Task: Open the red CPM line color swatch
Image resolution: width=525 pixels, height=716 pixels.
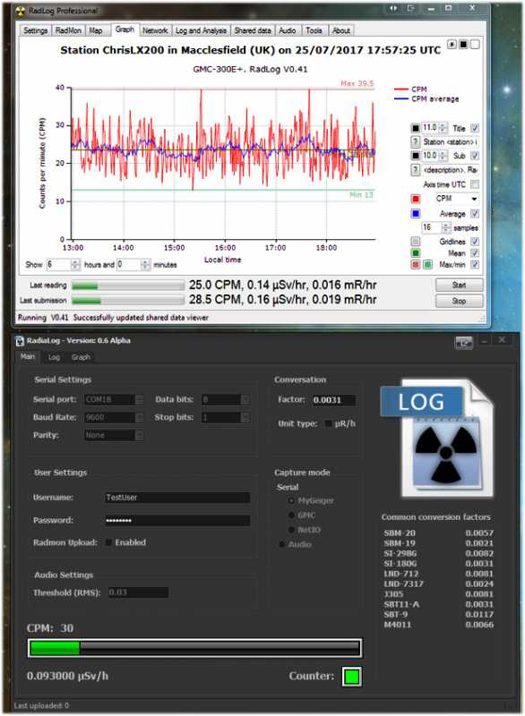Action: click(x=416, y=199)
